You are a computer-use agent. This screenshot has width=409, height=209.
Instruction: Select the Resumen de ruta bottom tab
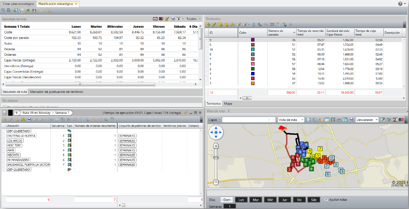15,92
